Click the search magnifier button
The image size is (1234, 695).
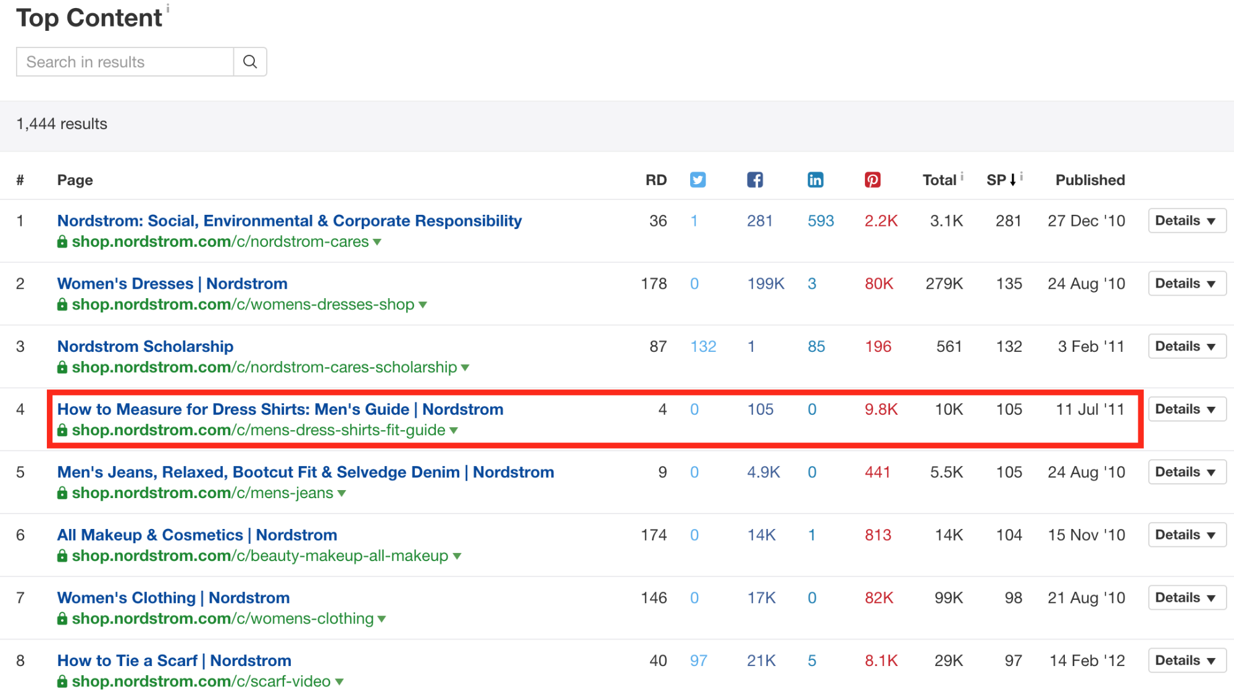(x=250, y=62)
